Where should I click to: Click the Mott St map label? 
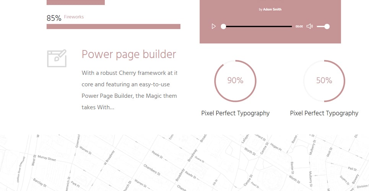point(330,153)
